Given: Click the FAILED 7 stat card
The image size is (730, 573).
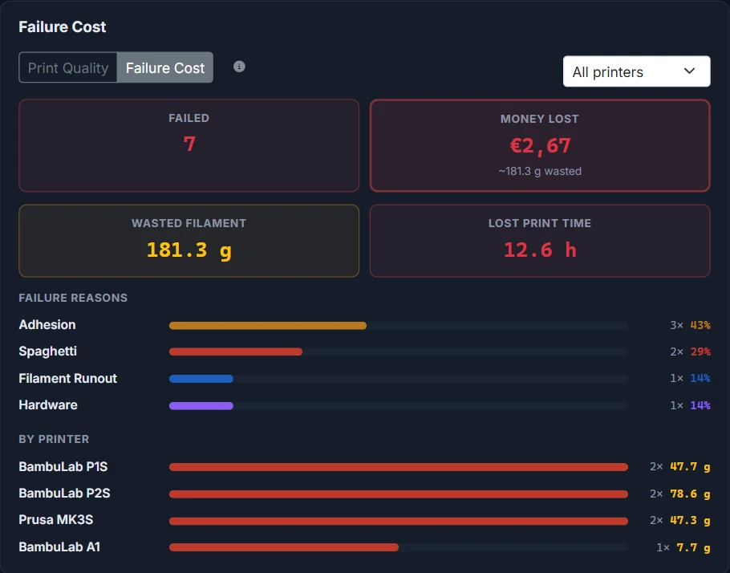Looking at the screenshot, I should click(x=189, y=145).
